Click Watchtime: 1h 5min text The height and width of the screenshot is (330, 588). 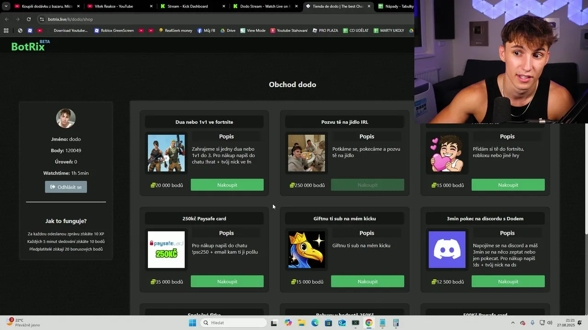pyautogui.click(x=66, y=173)
